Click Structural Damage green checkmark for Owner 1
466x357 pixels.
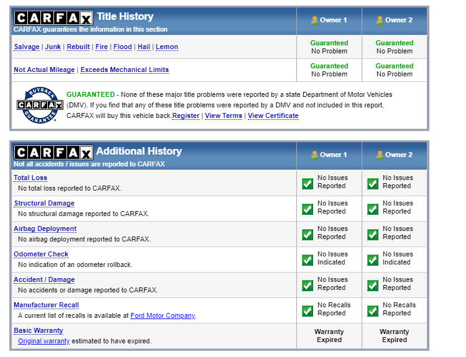[x=308, y=209]
